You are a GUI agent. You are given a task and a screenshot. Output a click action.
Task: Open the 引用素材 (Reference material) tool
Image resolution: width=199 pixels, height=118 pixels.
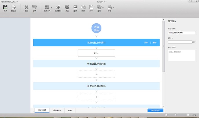(58, 7)
